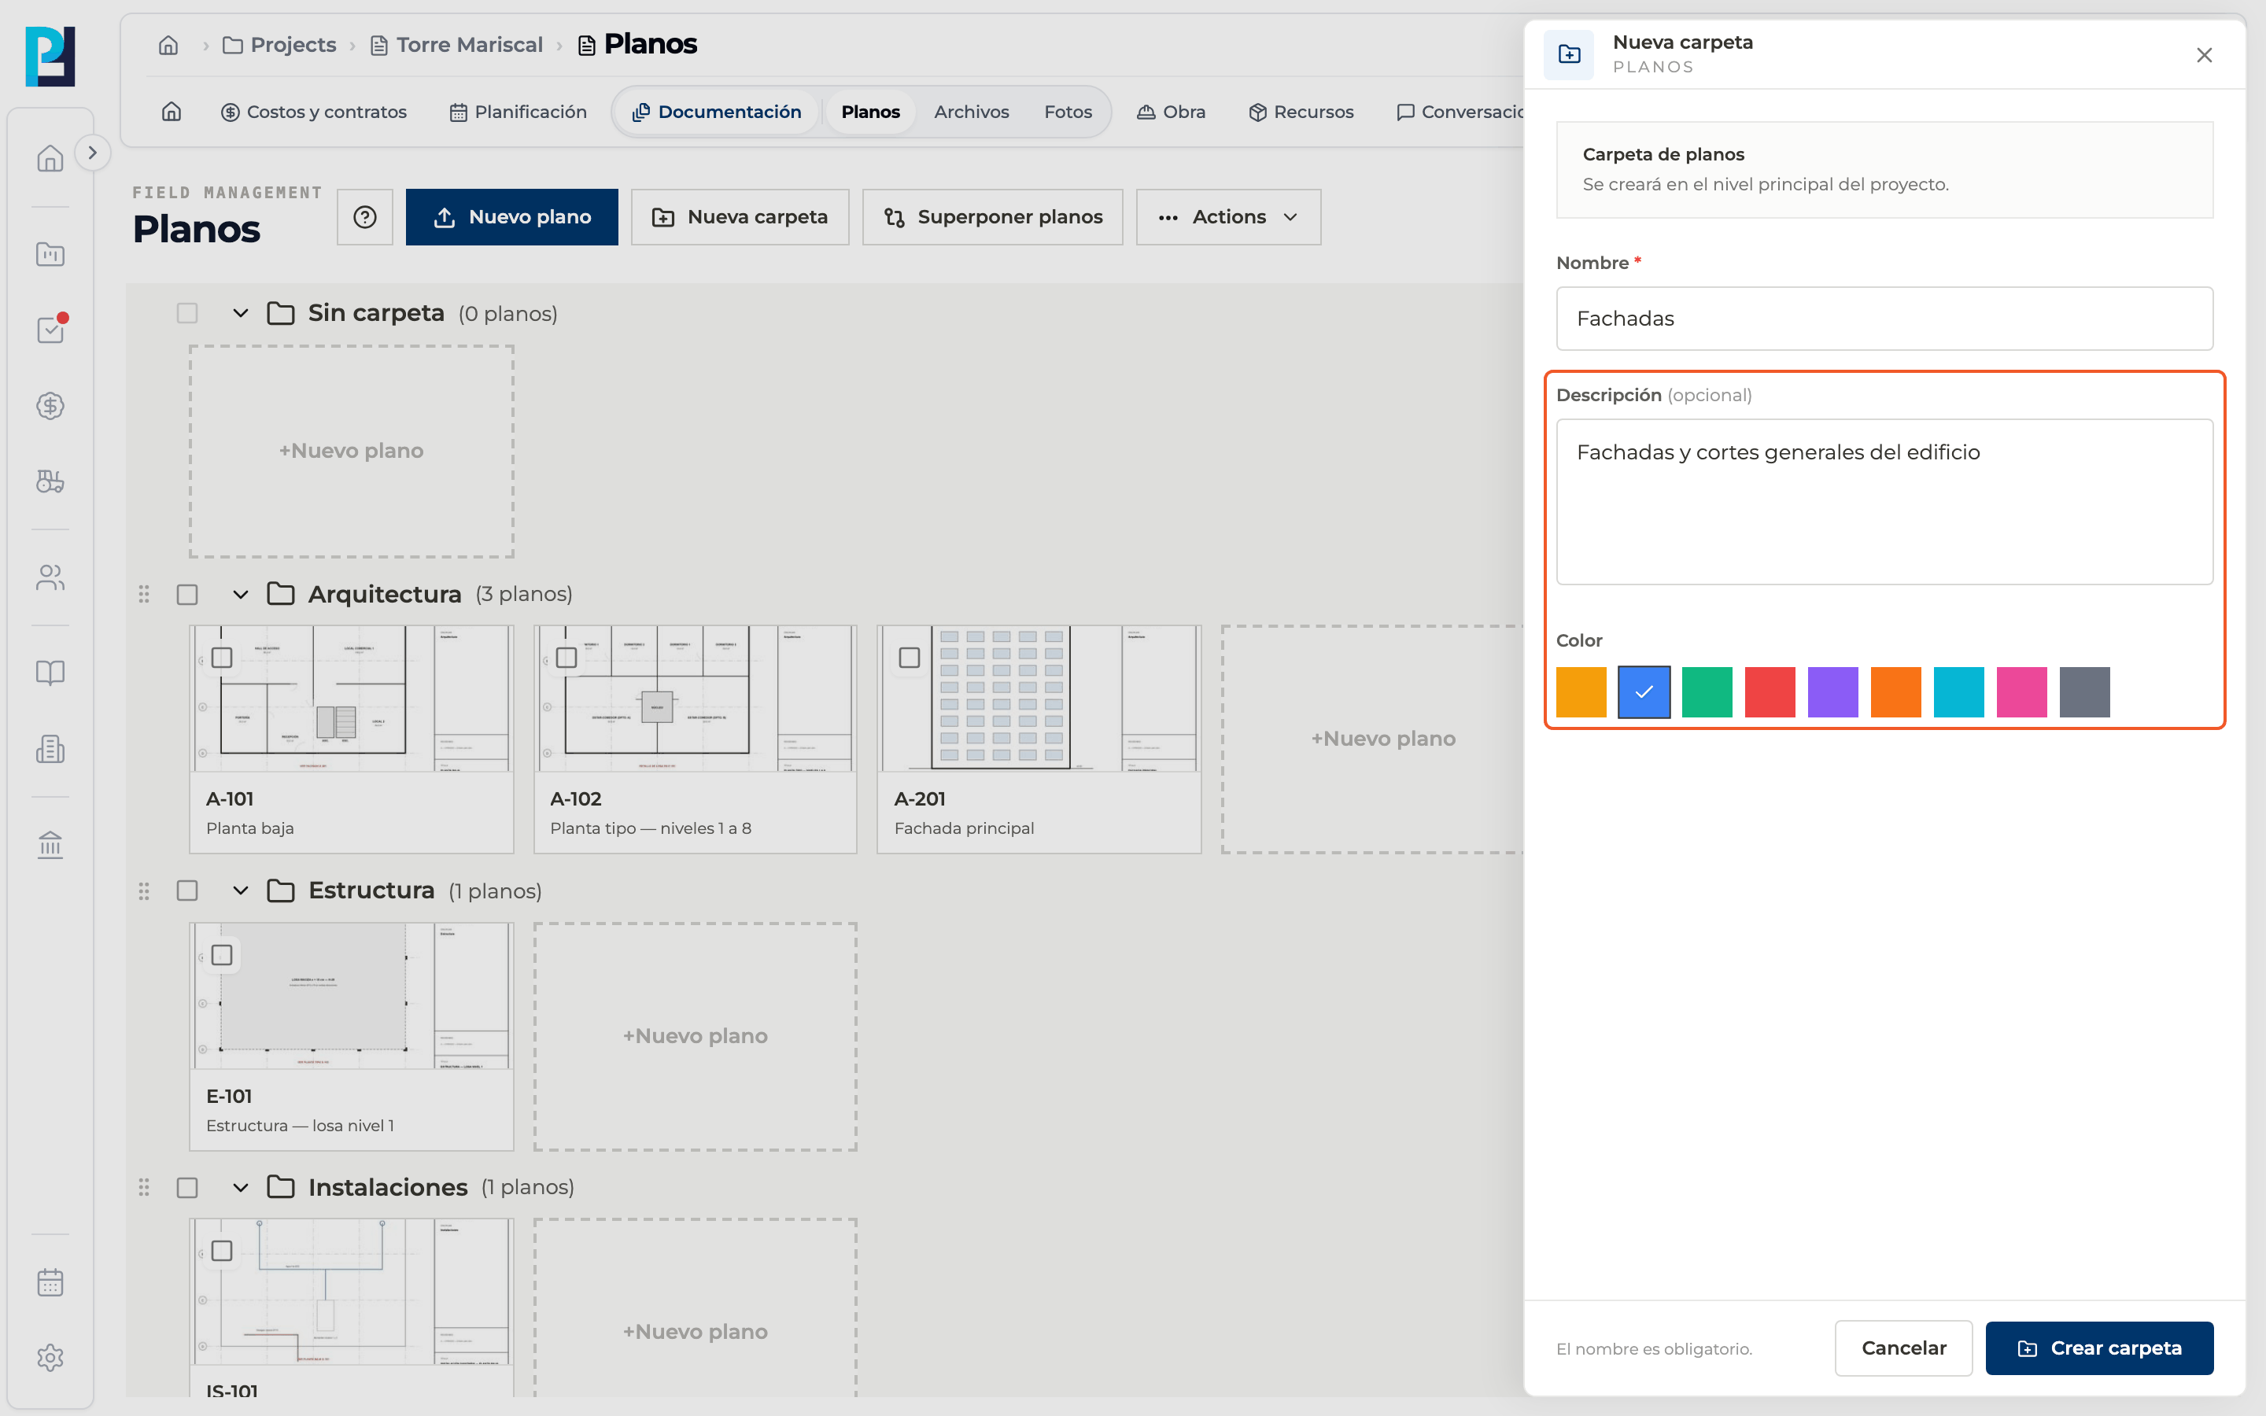
Task: Click the project home icon in tab bar
Action: tap(172, 112)
